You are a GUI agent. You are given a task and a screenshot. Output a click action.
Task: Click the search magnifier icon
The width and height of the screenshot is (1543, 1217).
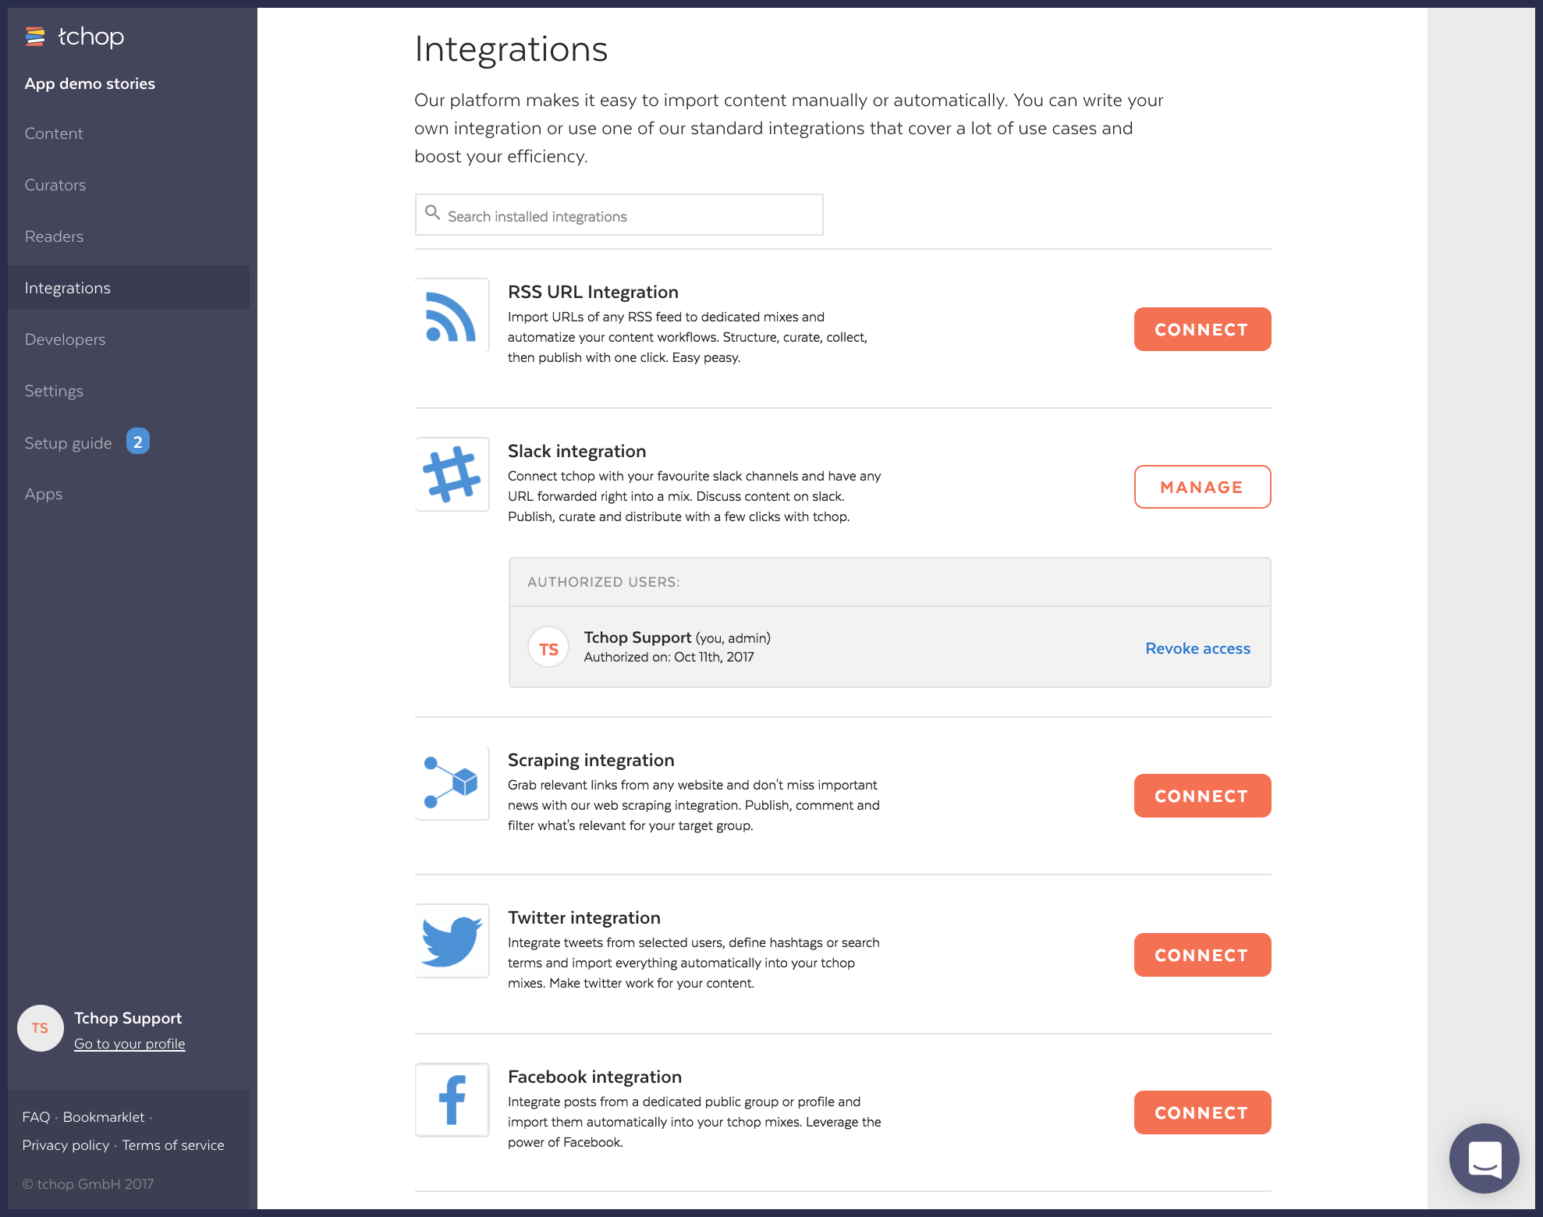(x=432, y=212)
